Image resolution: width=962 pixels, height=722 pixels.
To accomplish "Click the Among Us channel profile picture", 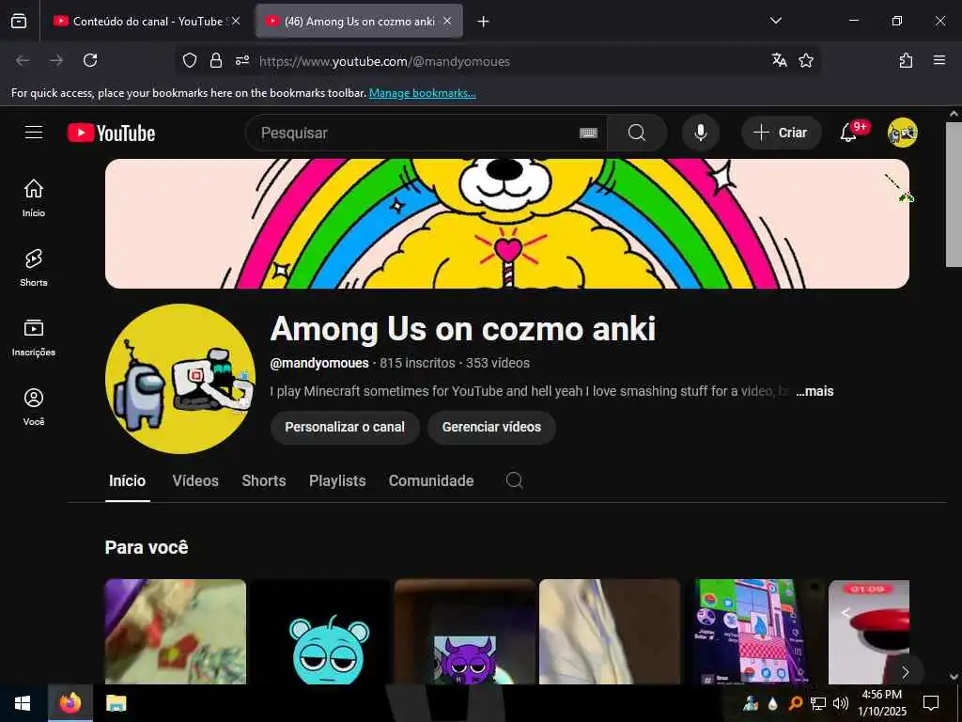I will click(x=180, y=378).
